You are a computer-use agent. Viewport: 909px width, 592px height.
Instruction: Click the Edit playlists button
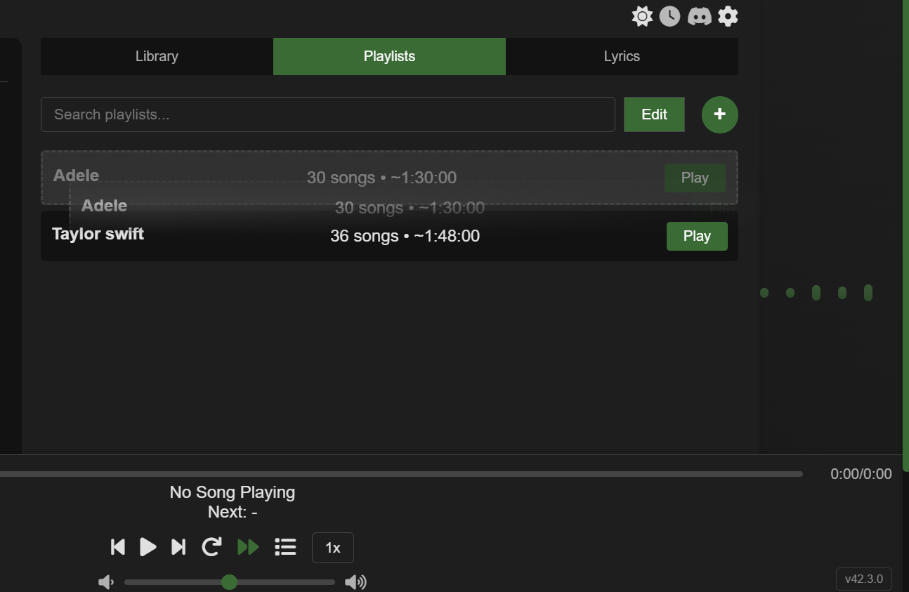click(654, 114)
